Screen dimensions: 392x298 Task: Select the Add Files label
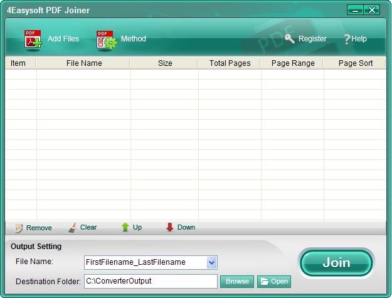(63, 39)
